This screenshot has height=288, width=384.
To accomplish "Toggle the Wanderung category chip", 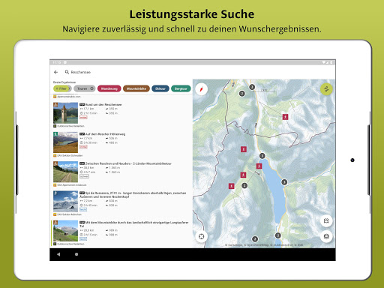I will 109,88.
